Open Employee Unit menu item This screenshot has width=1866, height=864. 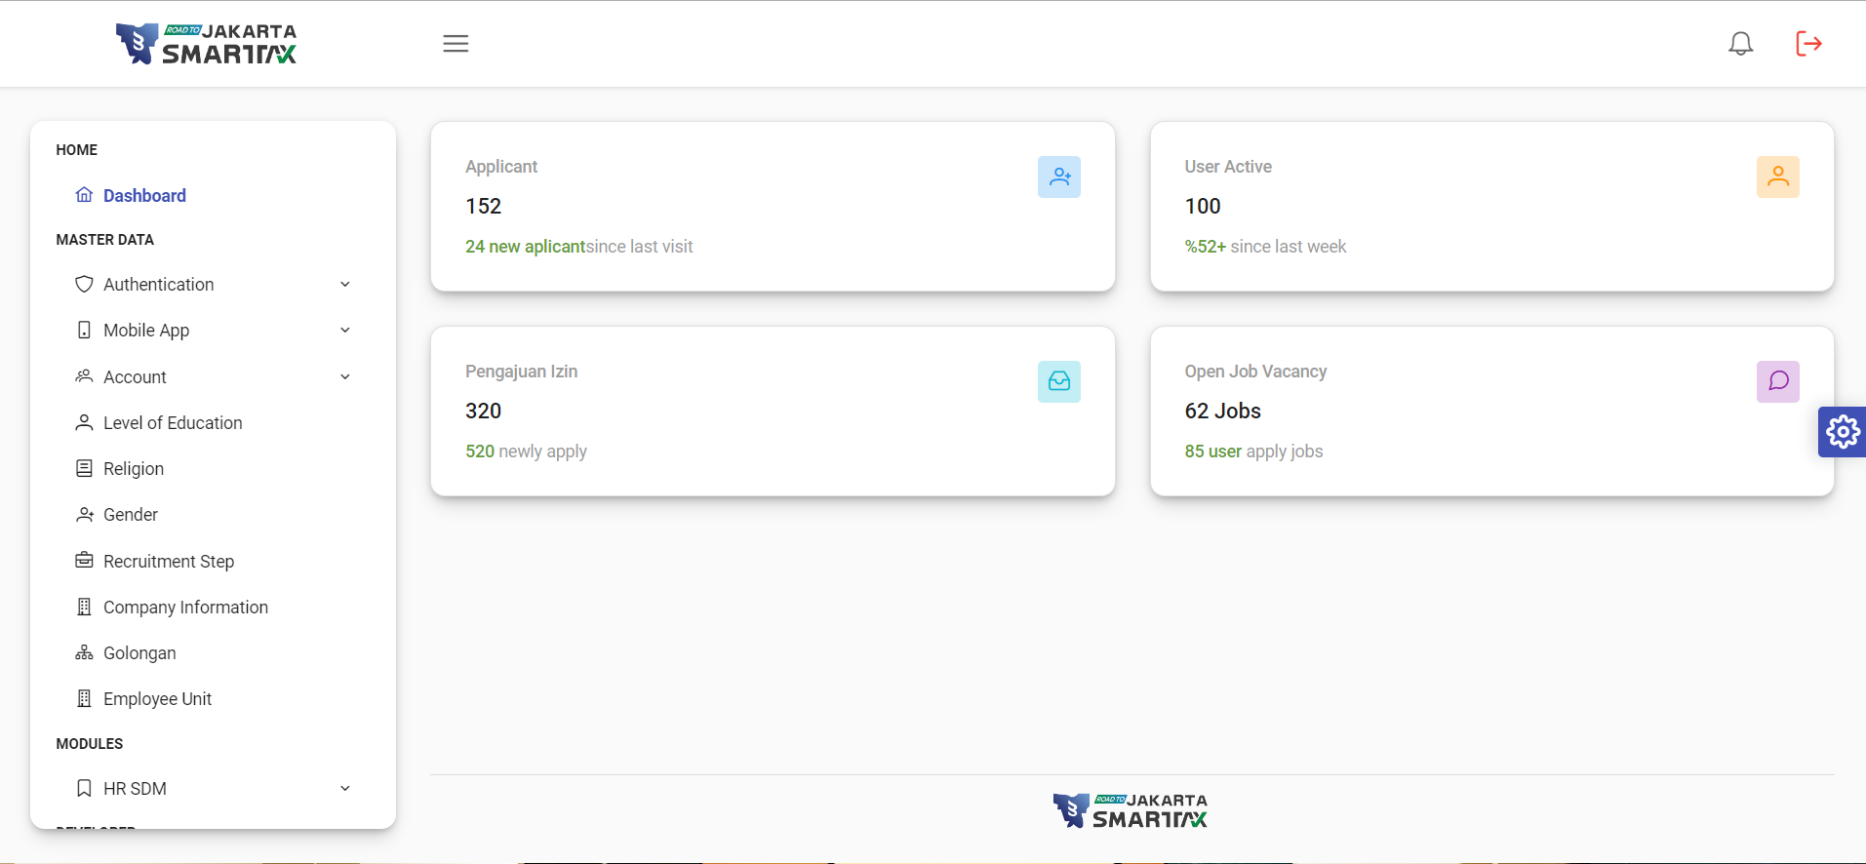[157, 699]
